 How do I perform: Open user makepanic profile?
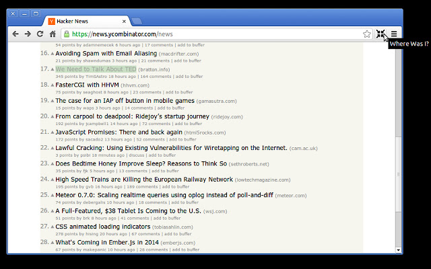(x=94, y=249)
